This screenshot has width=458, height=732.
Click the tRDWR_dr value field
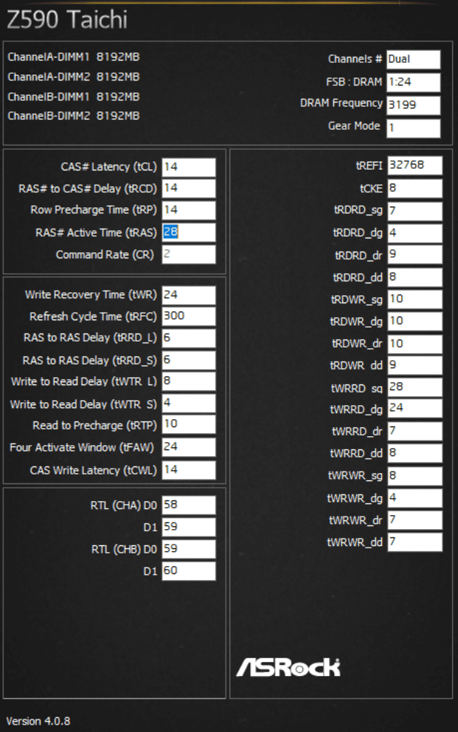coord(415,345)
